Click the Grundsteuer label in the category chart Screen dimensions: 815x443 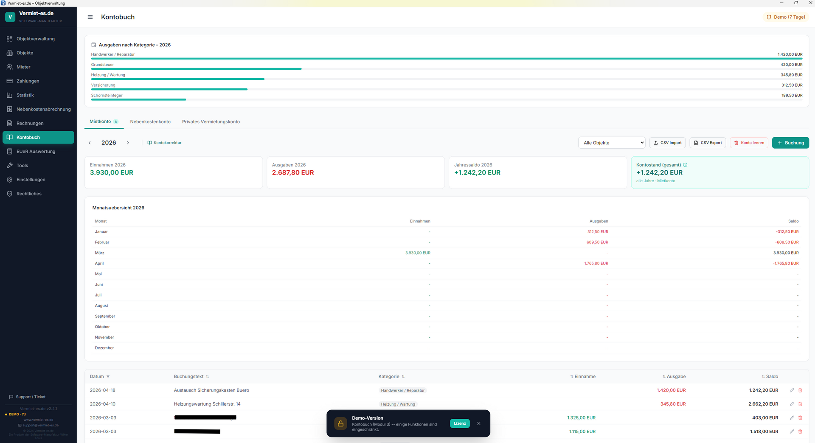[x=102, y=65]
